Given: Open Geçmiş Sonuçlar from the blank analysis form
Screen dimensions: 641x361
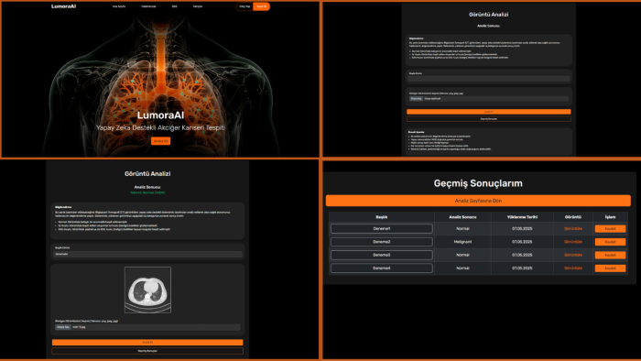Looking at the screenshot, I should point(488,119).
